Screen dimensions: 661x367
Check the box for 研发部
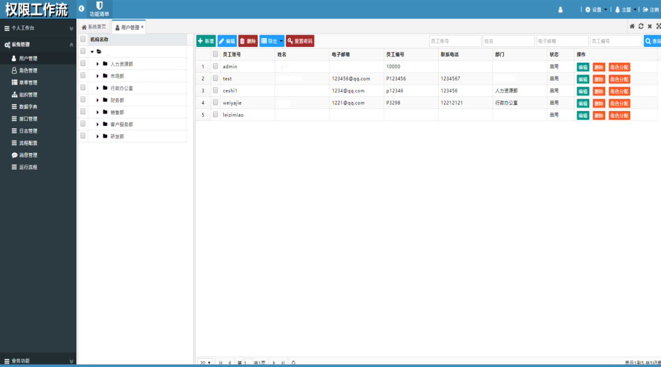pos(83,136)
